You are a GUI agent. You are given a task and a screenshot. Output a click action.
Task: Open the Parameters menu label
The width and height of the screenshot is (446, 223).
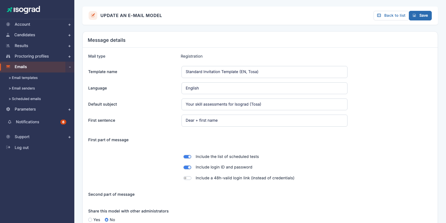[x=25, y=109]
